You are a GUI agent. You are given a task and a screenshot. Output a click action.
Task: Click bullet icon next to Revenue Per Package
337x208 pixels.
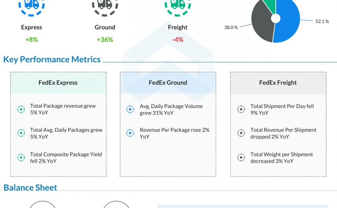[x=130, y=133]
